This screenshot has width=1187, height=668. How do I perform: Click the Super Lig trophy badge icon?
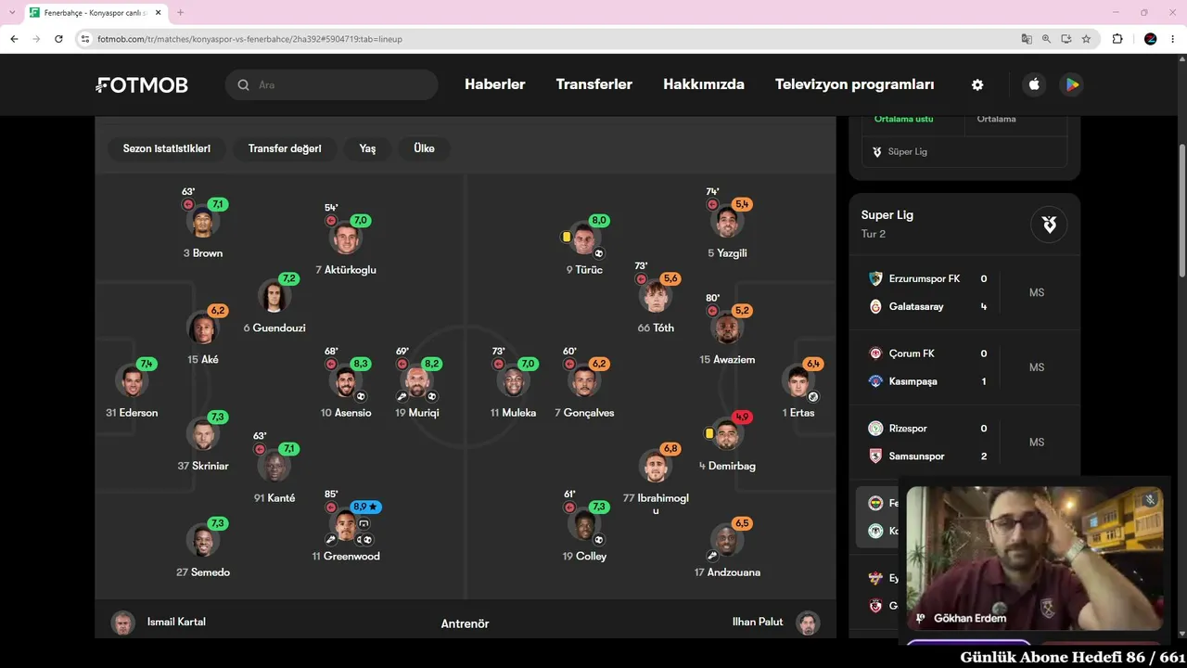[1049, 224]
